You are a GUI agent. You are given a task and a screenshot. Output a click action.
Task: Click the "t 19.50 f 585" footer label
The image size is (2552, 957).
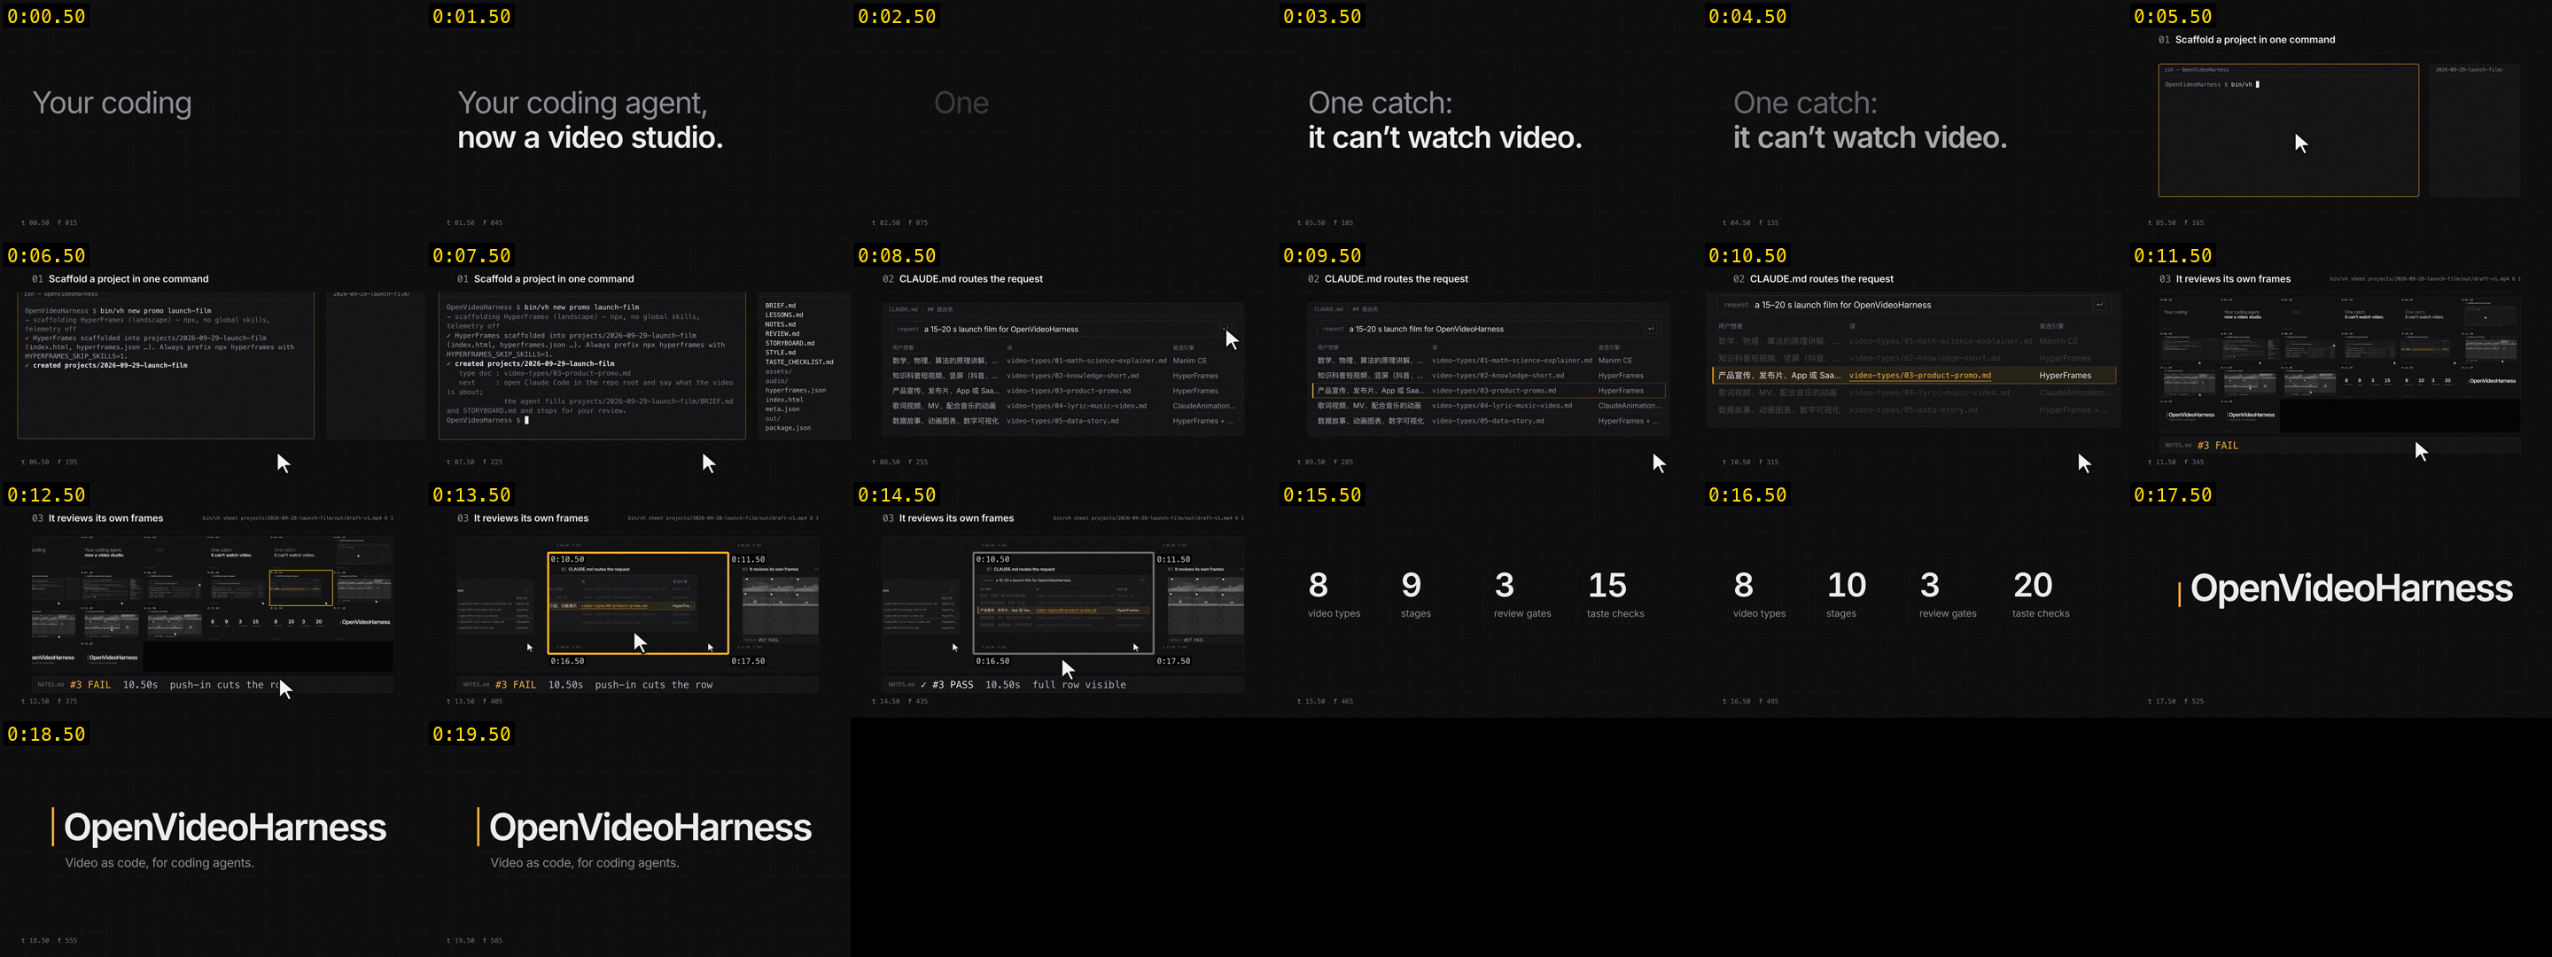(x=475, y=940)
